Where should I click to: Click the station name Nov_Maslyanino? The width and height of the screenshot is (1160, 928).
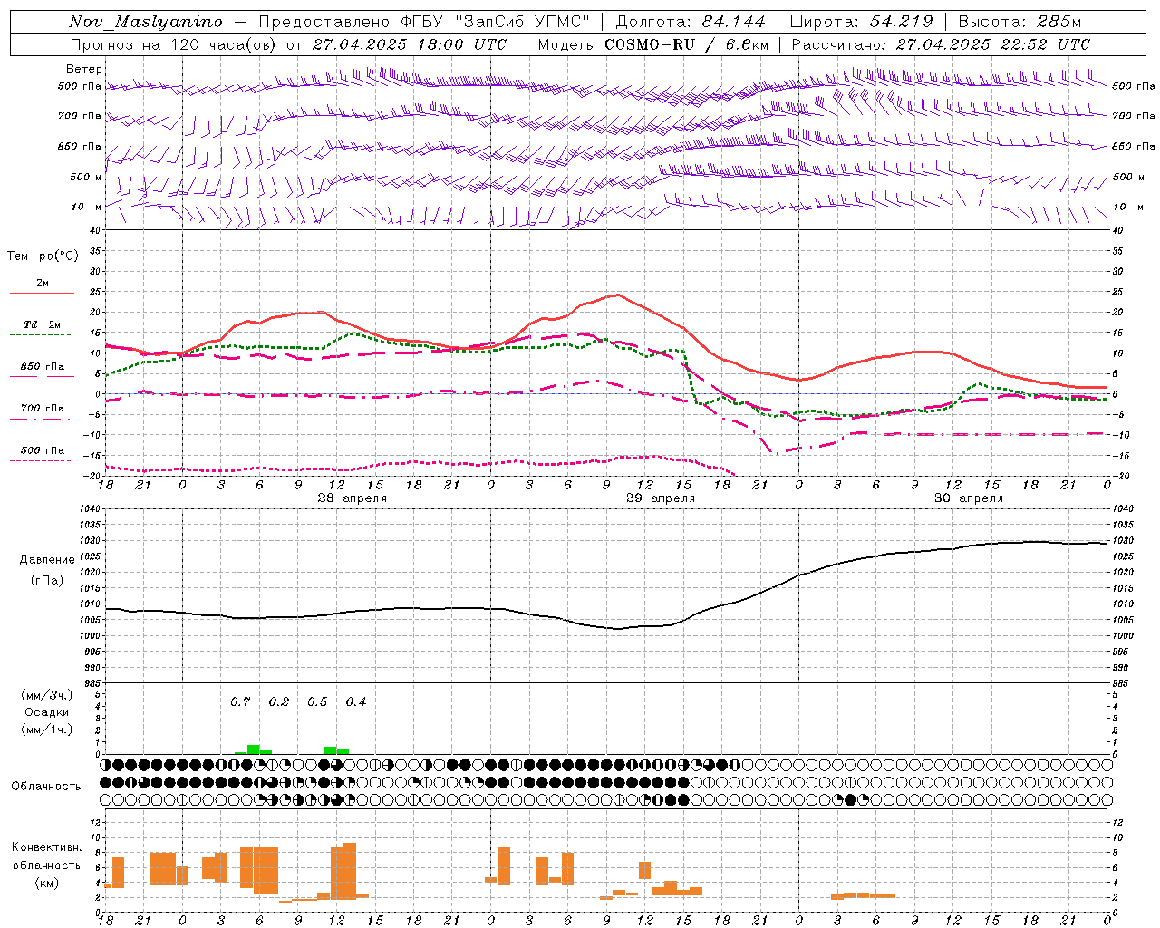[x=146, y=22]
